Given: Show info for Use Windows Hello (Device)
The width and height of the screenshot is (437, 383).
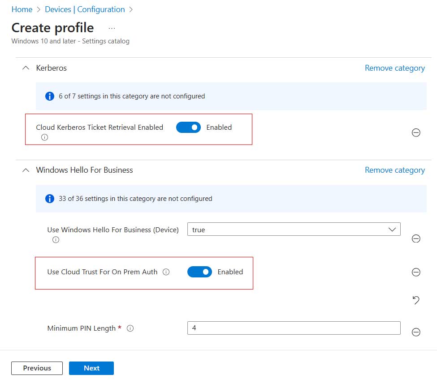Looking at the screenshot, I should 56,240.
